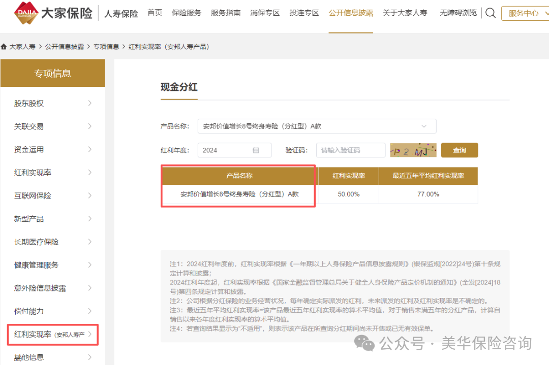The image size is (549, 365).
Task: Click the home icon in breadcrumb
Action: [x=4, y=47]
